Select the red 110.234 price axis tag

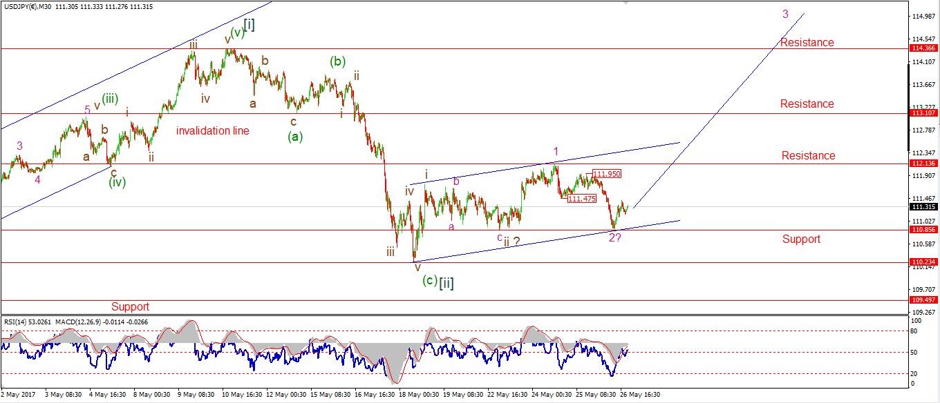tap(923, 263)
